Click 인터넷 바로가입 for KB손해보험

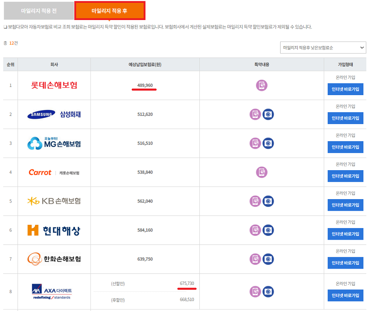point(345,205)
